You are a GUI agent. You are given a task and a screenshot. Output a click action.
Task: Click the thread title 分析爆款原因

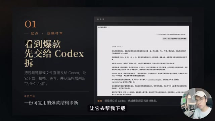102,27
